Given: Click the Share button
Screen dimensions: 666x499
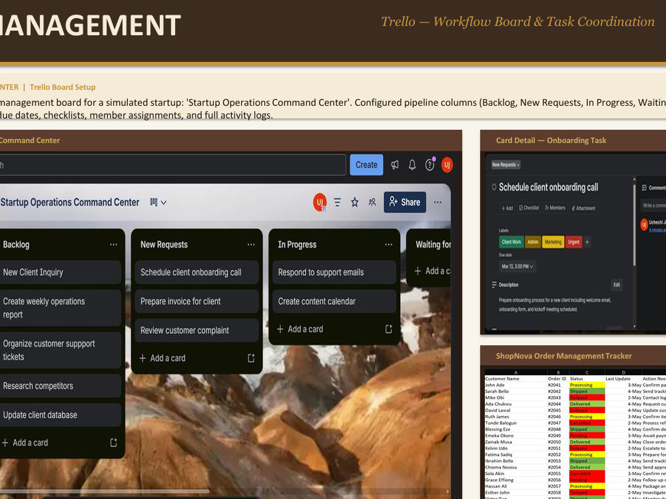Looking at the screenshot, I should click(x=405, y=202).
